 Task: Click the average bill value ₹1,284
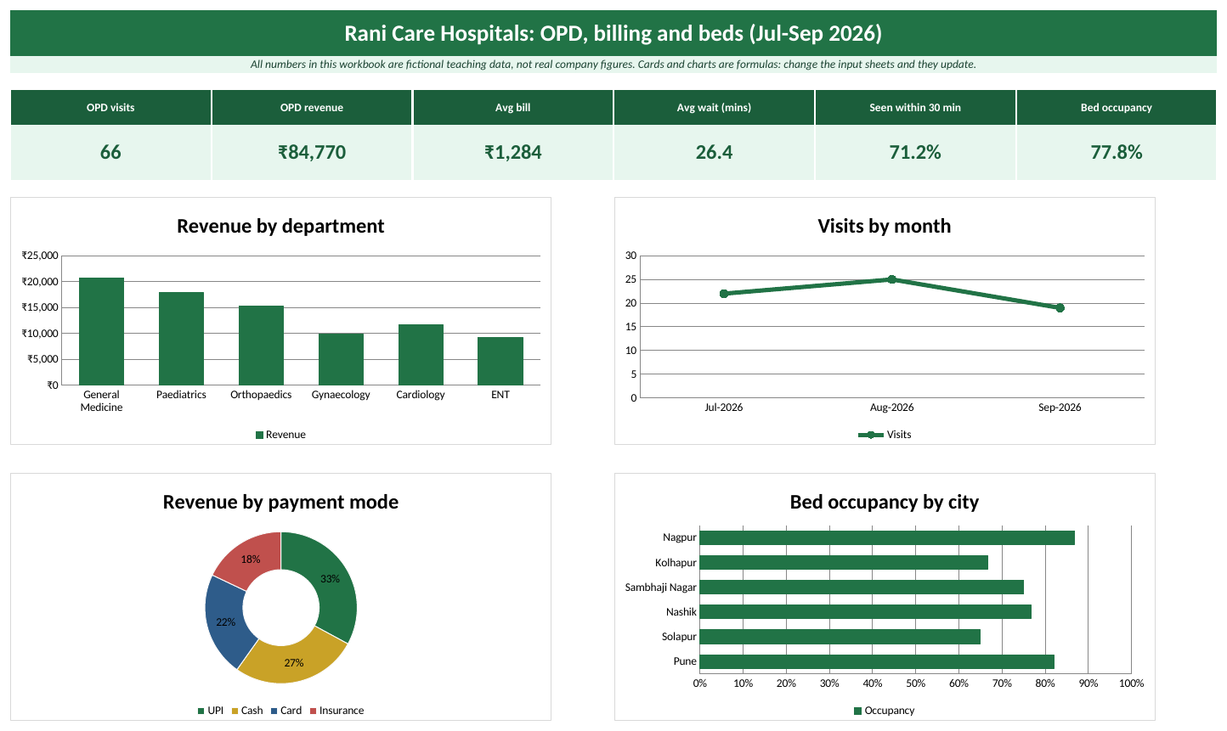click(513, 153)
